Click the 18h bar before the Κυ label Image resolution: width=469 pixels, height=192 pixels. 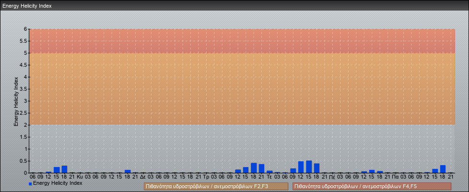(x=64, y=169)
